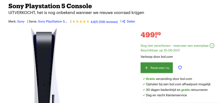The image size is (221, 103).
Task: Click the checkmark beside Dag en nacht klantenservice
Action: [x=144, y=95]
